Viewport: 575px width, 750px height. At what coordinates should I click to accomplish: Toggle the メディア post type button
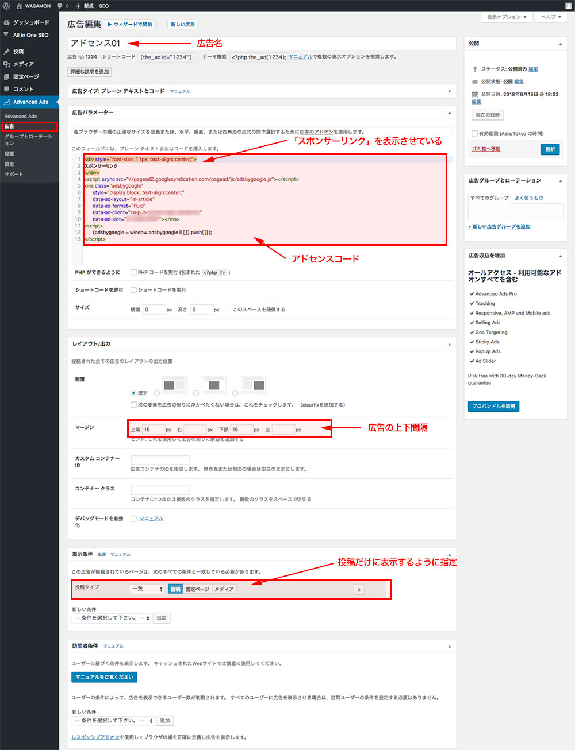[224, 589]
